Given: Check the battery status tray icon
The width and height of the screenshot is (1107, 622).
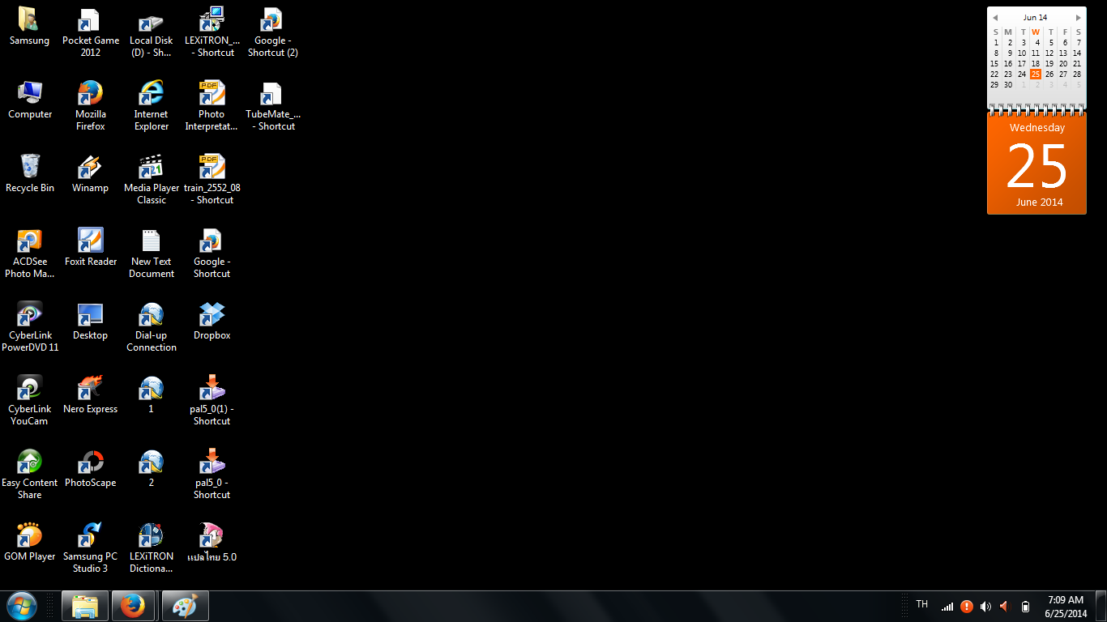Looking at the screenshot, I should coord(1025,607).
